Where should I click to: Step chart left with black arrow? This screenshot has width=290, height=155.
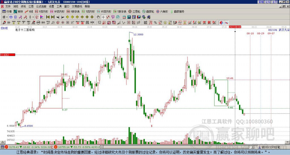58,17
